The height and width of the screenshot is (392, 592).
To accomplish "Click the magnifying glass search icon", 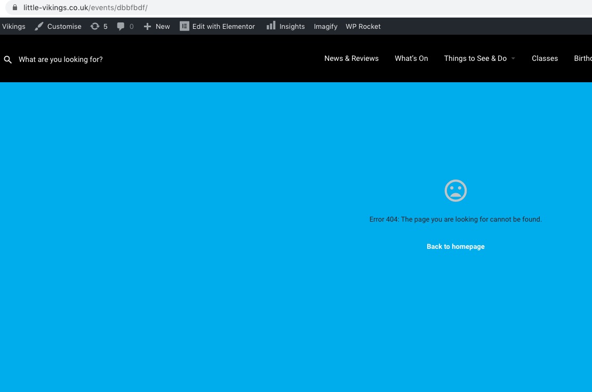I will [x=8, y=59].
